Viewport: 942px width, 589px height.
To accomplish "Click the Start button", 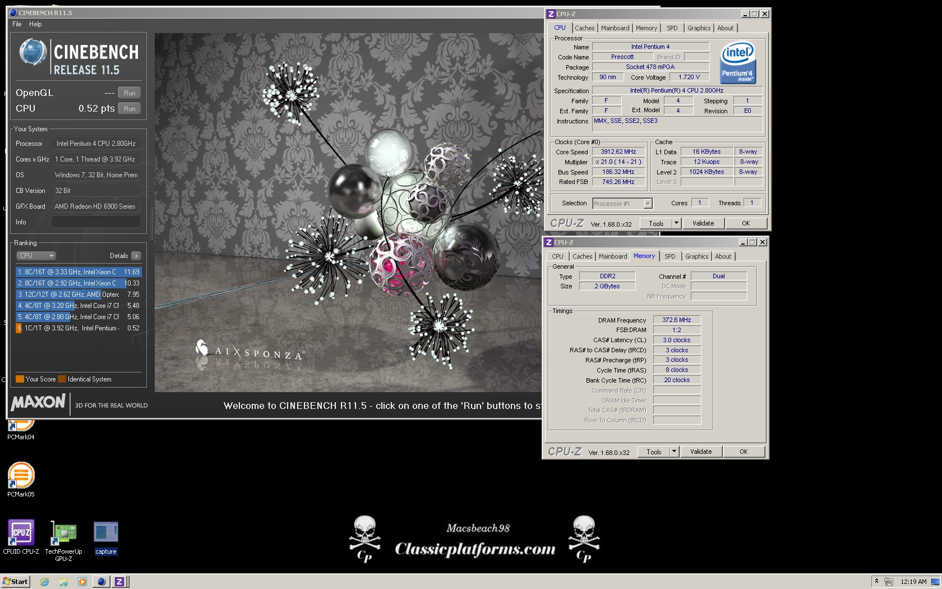I will tap(15, 582).
